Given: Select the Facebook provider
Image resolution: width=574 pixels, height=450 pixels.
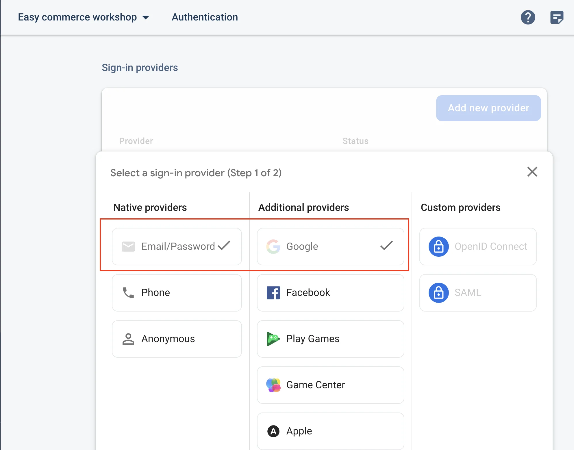Looking at the screenshot, I should [x=331, y=293].
